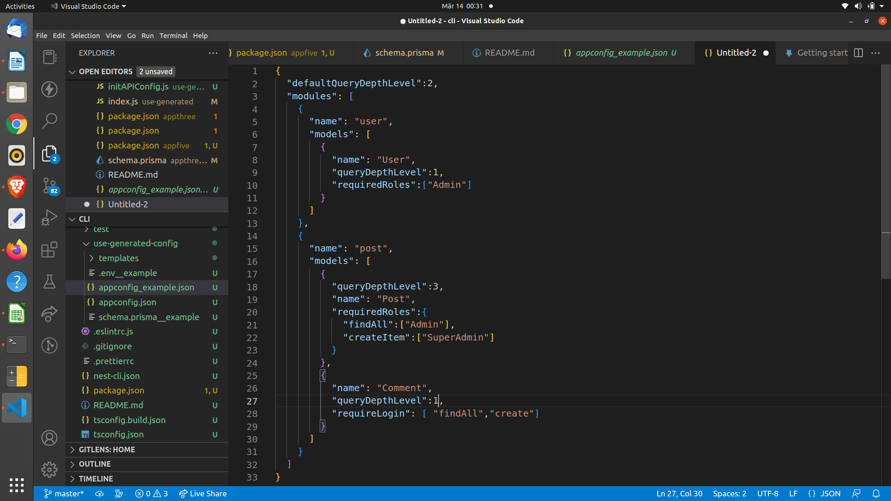Open nest-cli.json in explorer tree
The width and height of the screenshot is (891, 501).
click(x=147, y=376)
